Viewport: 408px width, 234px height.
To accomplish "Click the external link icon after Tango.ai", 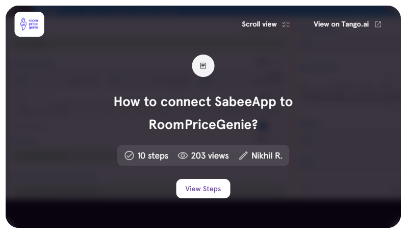I will 378,24.
